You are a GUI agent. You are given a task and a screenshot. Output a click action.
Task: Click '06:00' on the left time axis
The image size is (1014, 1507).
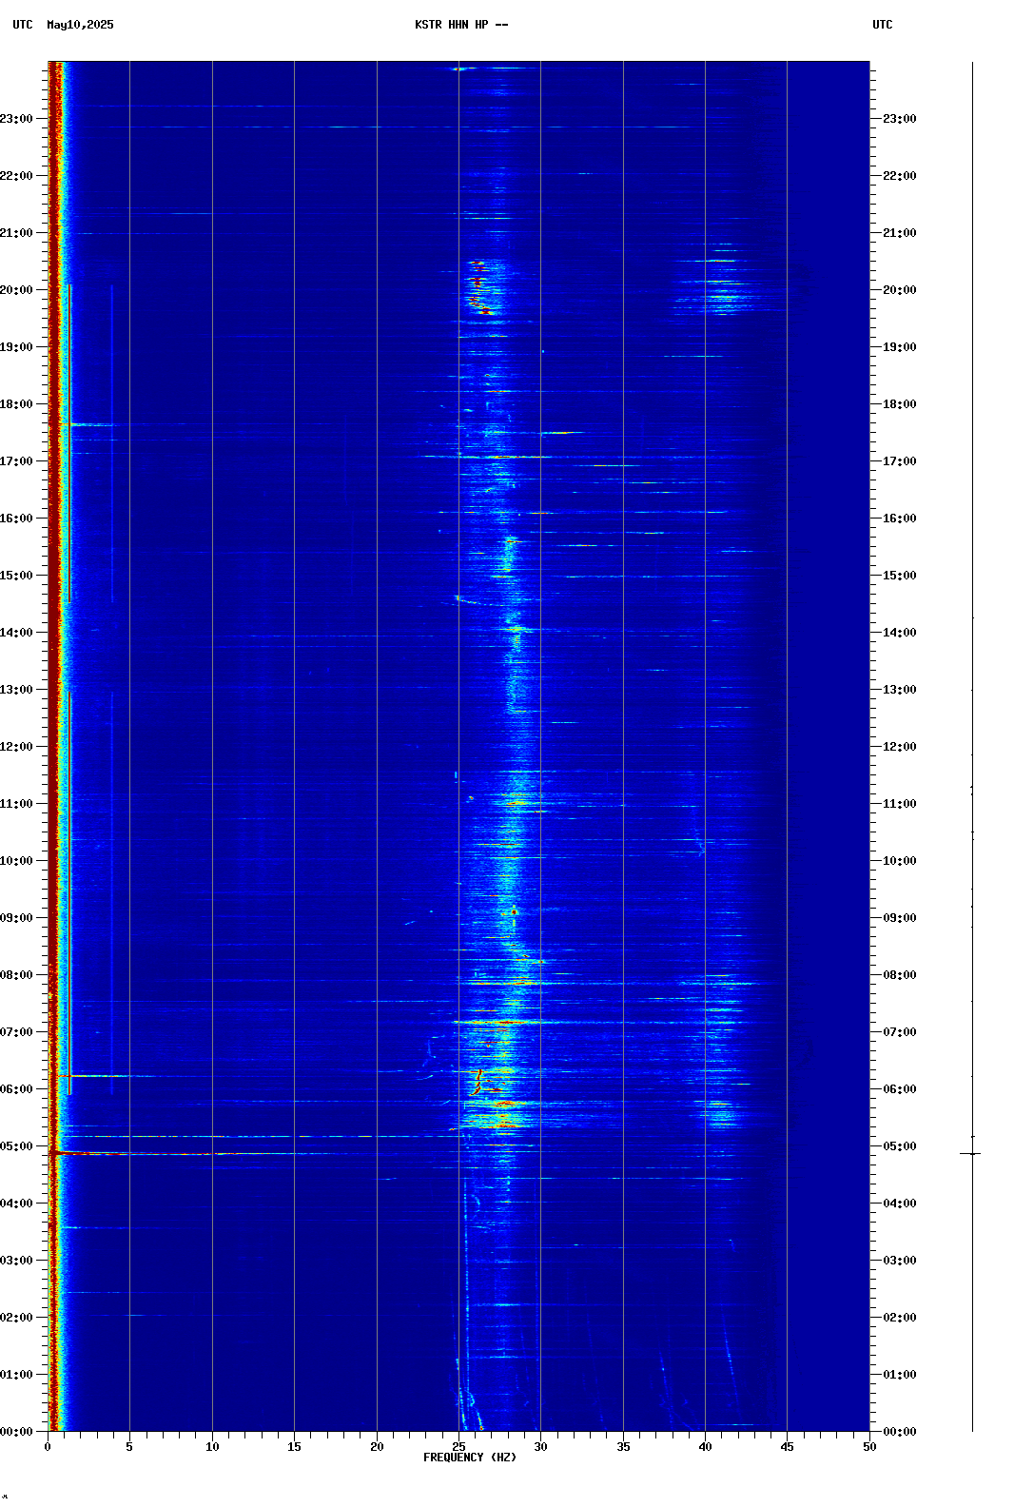point(16,1089)
